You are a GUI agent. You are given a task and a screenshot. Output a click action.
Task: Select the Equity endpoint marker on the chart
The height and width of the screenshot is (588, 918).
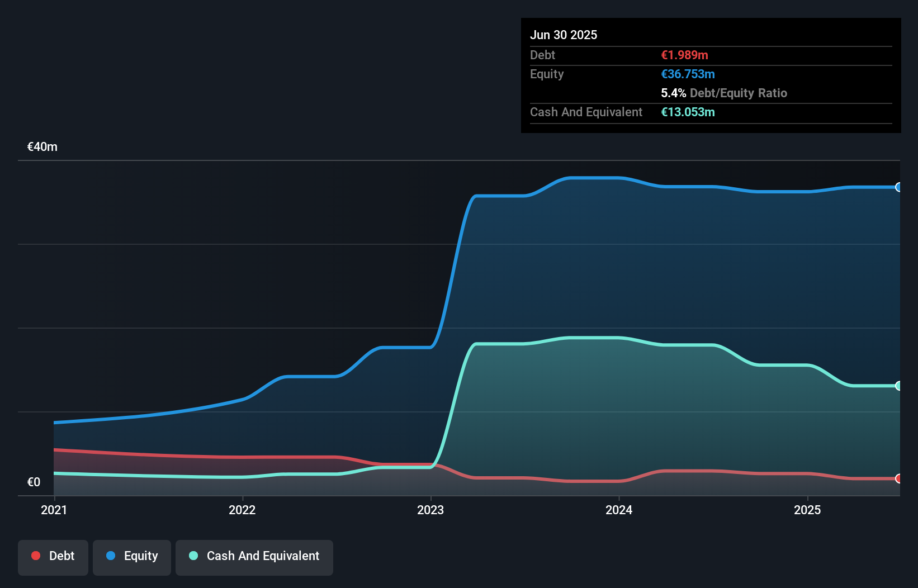tap(898, 188)
